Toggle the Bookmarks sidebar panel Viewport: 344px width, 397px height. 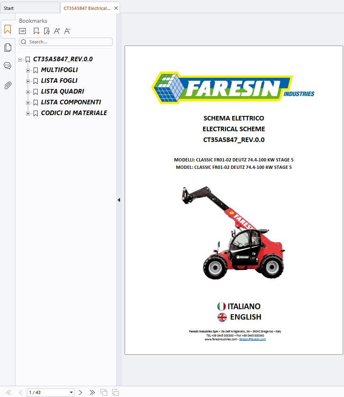pos(7,29)
